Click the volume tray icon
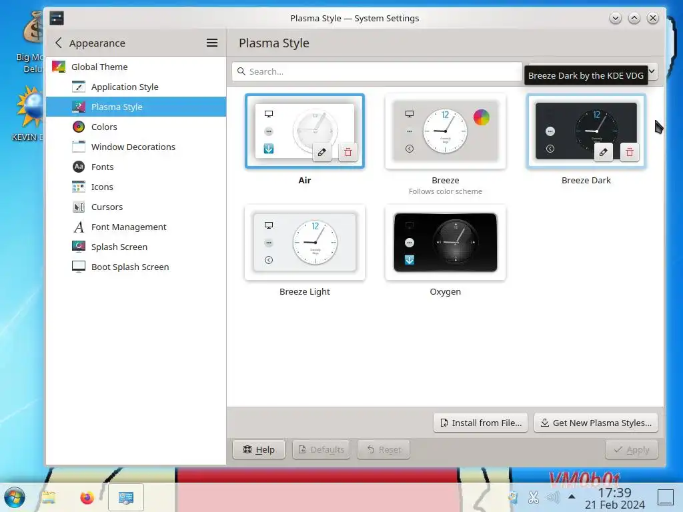The height and width of the screenshot is (512, 683). (x=553, y=497)
